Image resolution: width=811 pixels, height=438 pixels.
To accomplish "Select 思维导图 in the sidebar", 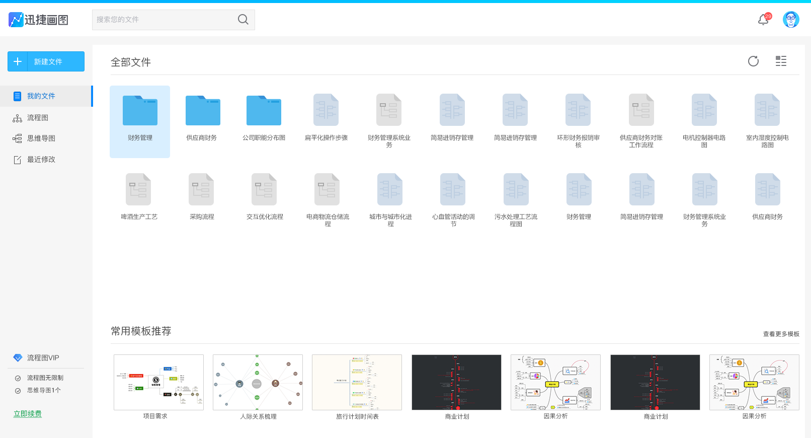I will (41, 138).
